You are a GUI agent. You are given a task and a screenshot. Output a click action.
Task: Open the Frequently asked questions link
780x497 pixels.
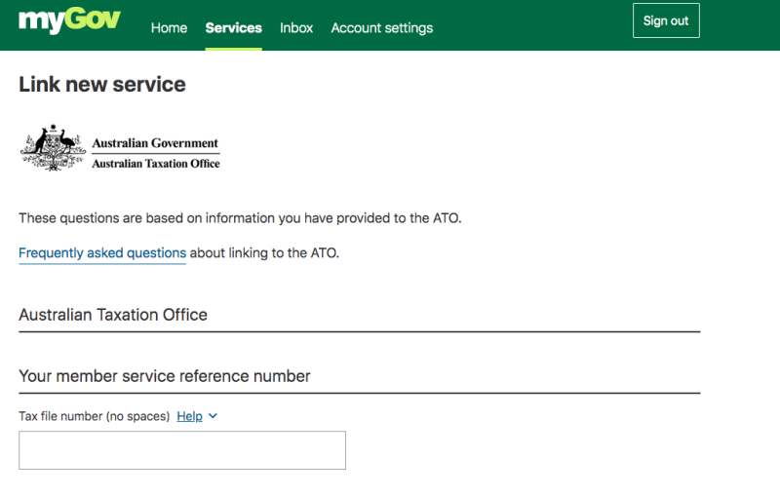[x=102, y=253]
